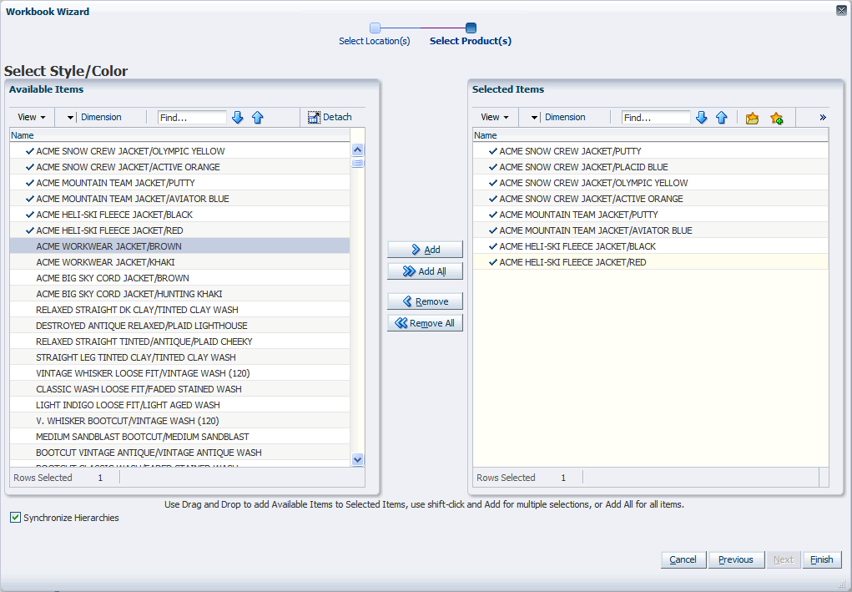Click the Find field in Selected Items

656,118
